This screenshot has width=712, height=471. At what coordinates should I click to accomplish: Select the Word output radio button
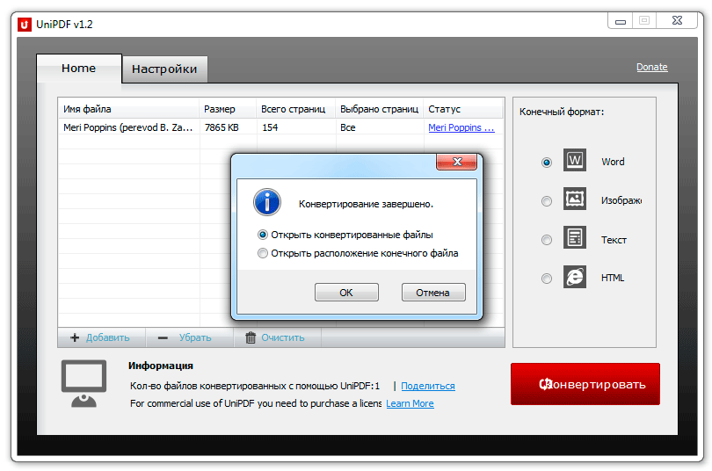tap(547, 163)
